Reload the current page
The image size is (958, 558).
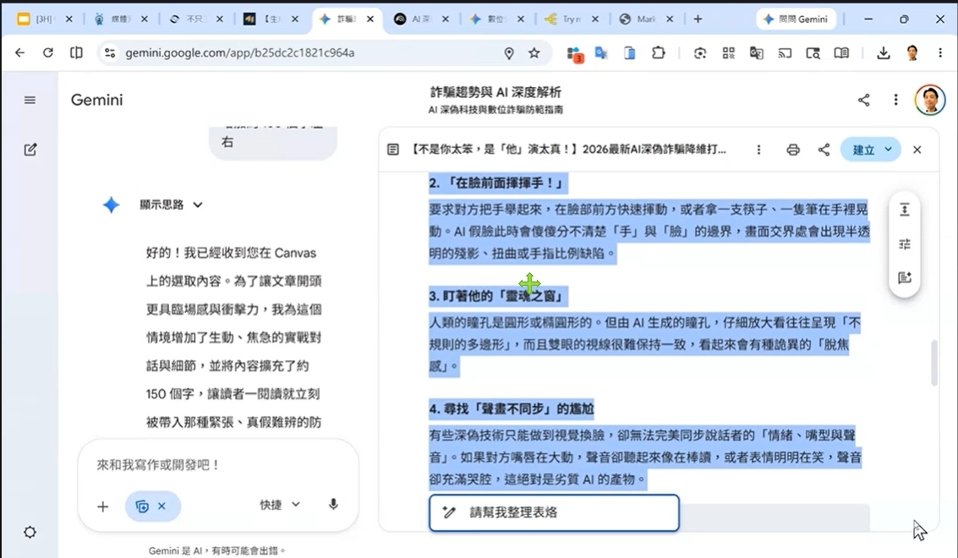tap(47, 53)
